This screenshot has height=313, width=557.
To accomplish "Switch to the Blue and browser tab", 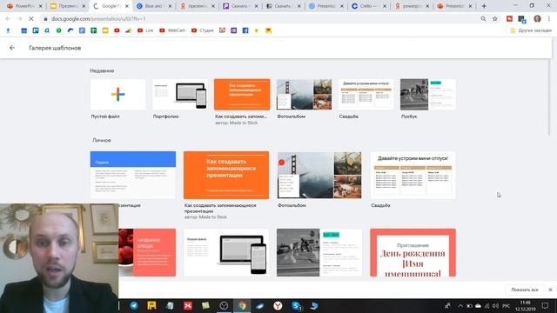I will coord(154,6).
